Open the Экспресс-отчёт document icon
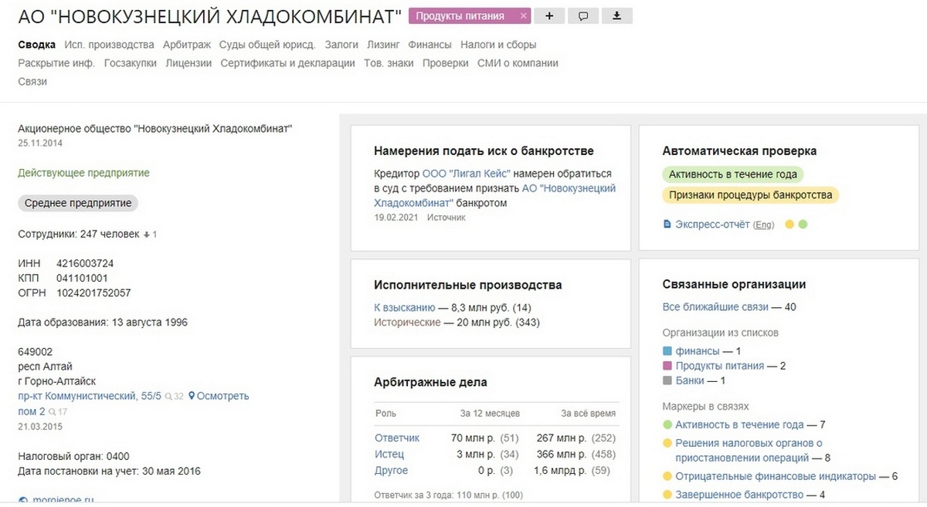 pos(667,225)
